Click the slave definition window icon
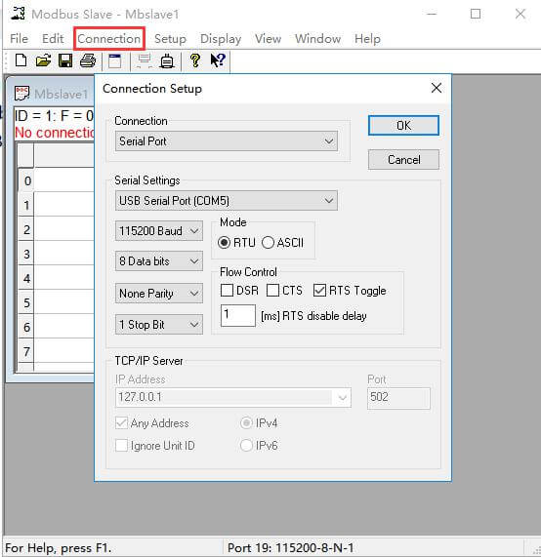Image resolution: width=541 pixels, height=557 pixels. [x=114, y=60]
